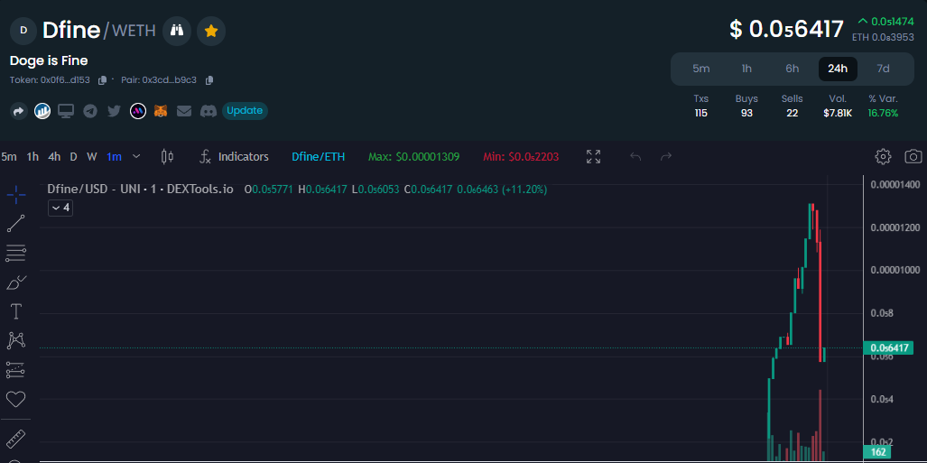Expand the chart interval dropdown chevron

point(136,157)
